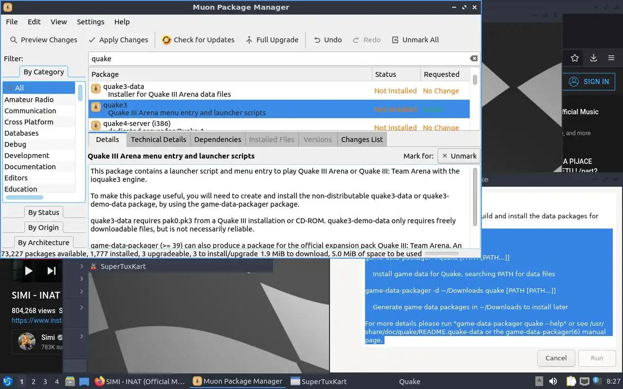
Task: Open file manager from the taskbar
Action: 70,381
